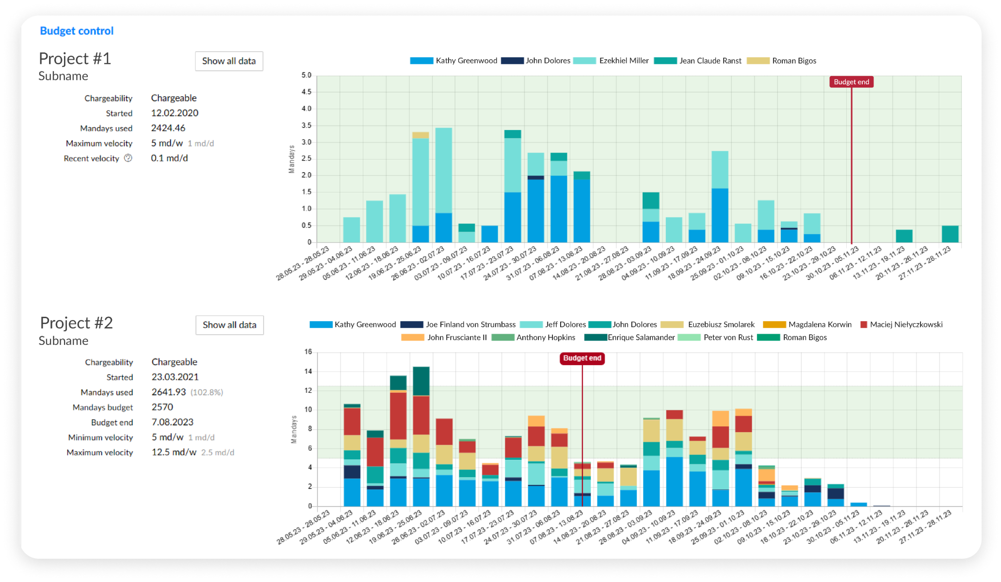Screen dimensions: 1001x582
Task: Toggle Jeff Dolores legend in Project #2 chart
Action: click(565, 324)
